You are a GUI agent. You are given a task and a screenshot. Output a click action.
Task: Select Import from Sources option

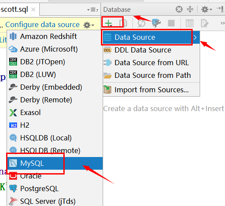tap(151, 90)
